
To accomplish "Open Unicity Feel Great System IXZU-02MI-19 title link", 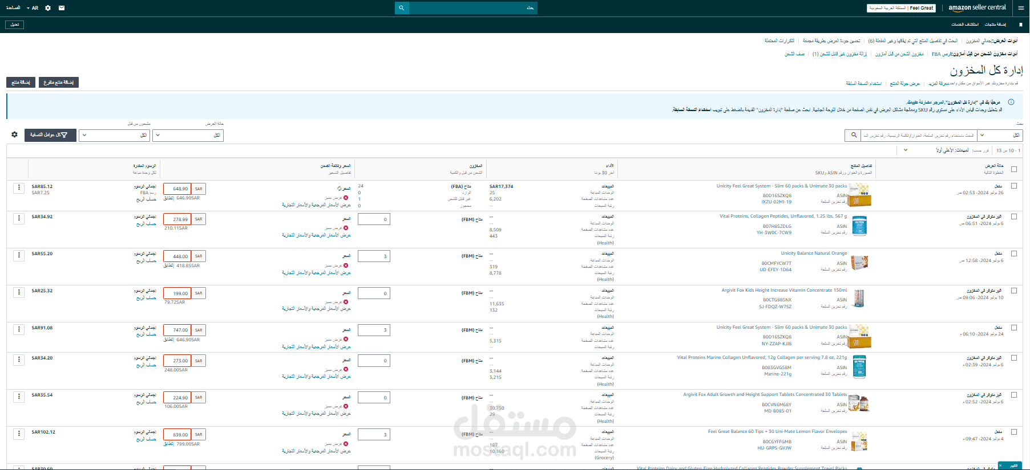I will tap(782, 186).
